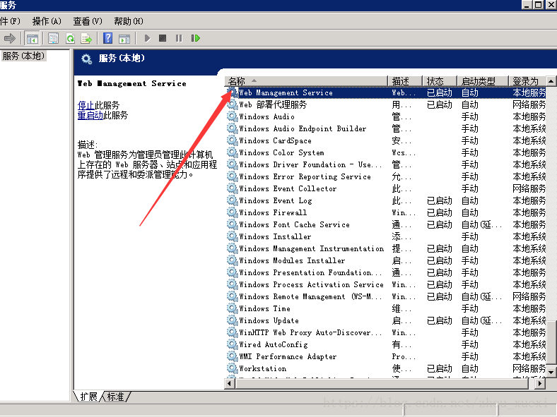Select Windows Remote Management row
Image resolution: width=557 pixels, height=417 pixels.
pos(387,296)
